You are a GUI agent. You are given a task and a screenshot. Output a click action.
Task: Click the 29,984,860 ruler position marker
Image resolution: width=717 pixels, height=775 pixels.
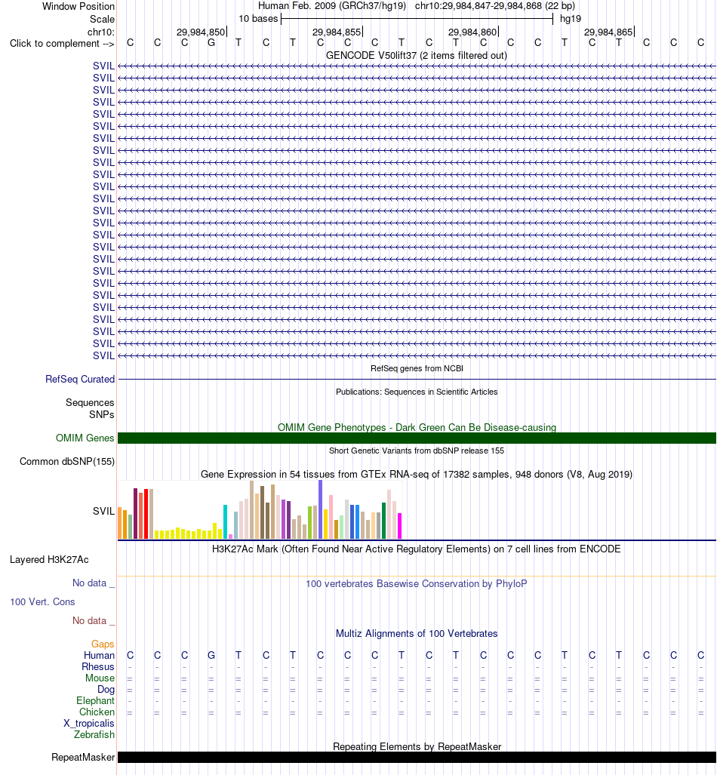[x=473, y=32]
